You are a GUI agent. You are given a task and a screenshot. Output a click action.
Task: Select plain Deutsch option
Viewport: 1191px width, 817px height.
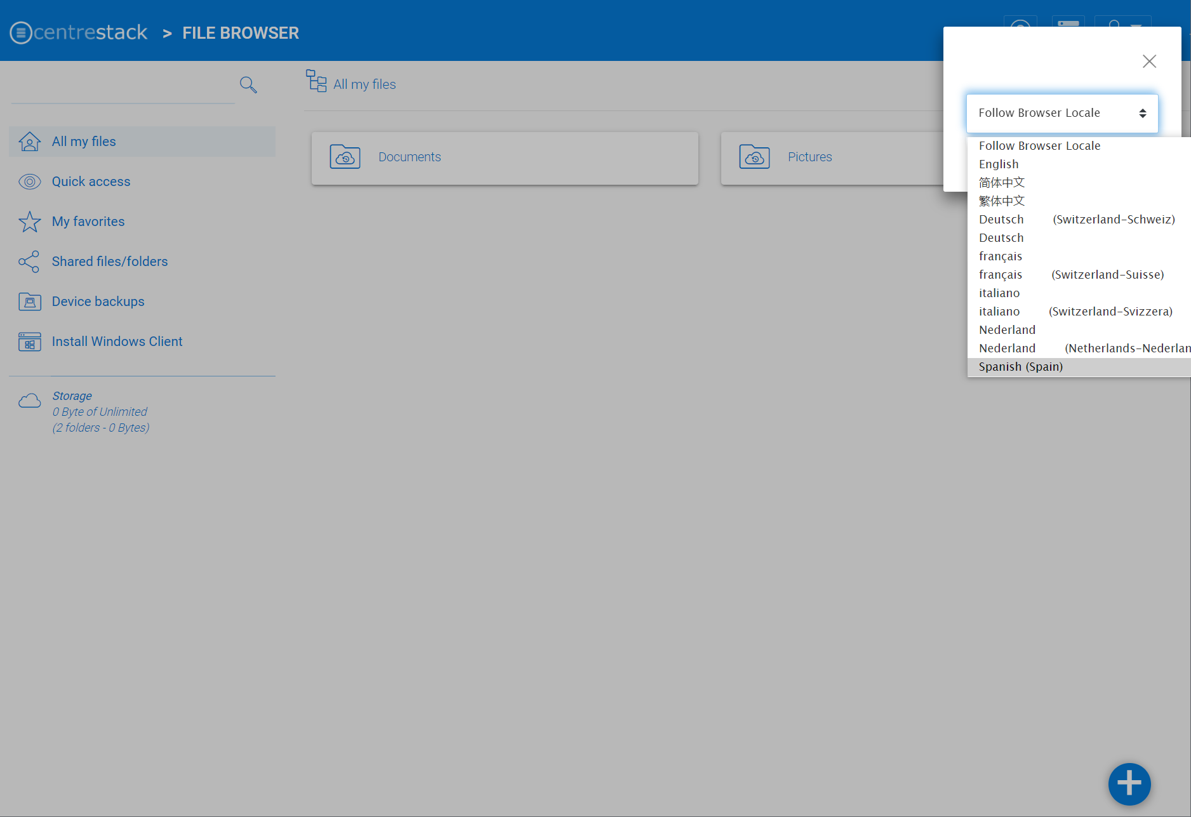pos(1079,238)
